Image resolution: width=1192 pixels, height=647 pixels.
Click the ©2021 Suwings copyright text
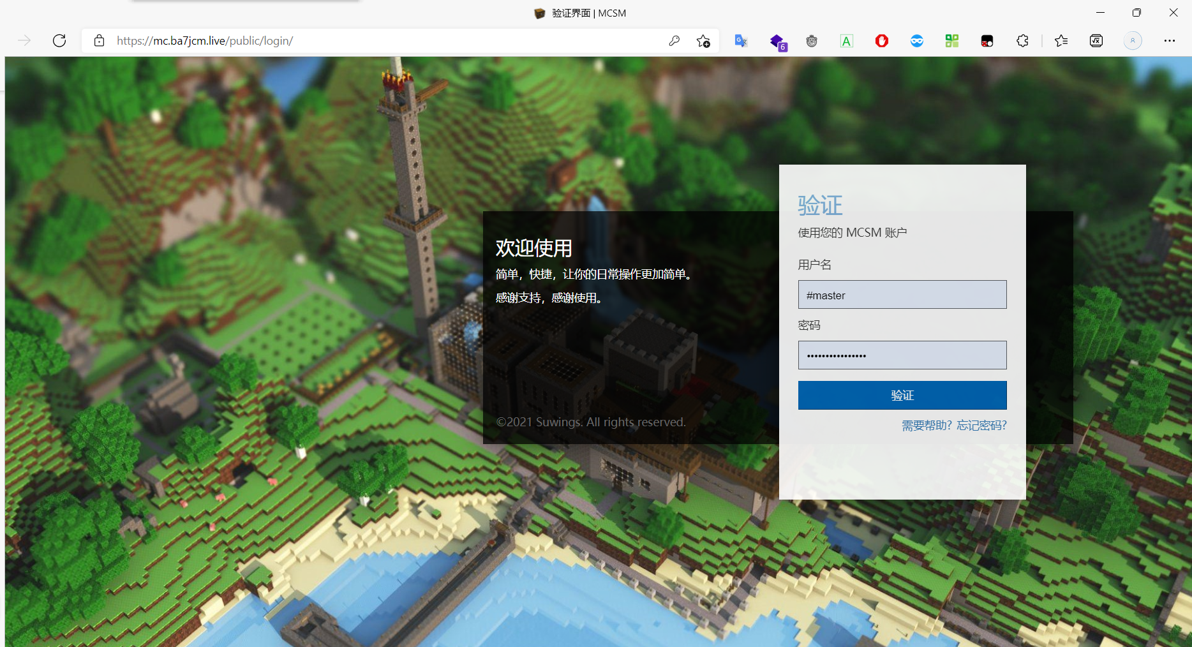tap(591, 422)
